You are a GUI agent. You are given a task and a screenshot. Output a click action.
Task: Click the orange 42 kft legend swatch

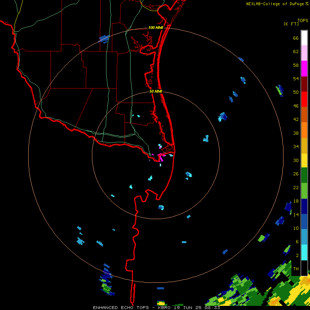pyautogui.click(x=304, y=130)
